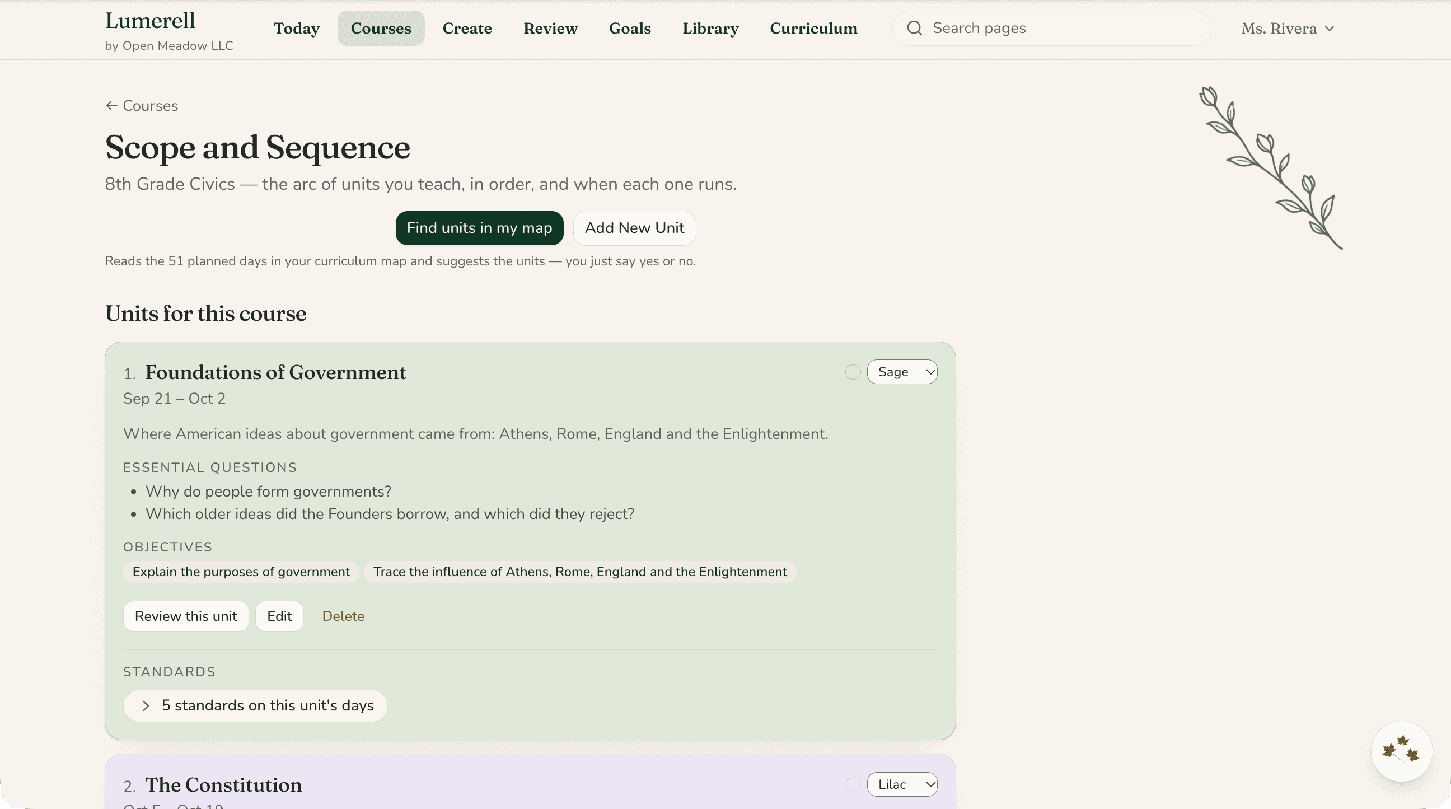Viewport: 1451px width, 809px height.
Task: Click the search magnifier icon
Action: tap(914, 28)
